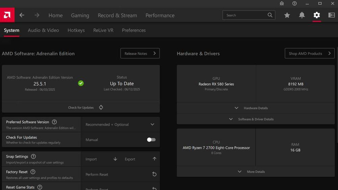338x190 pixels.
Task: Go back with the left arrow
Action: 22,15
